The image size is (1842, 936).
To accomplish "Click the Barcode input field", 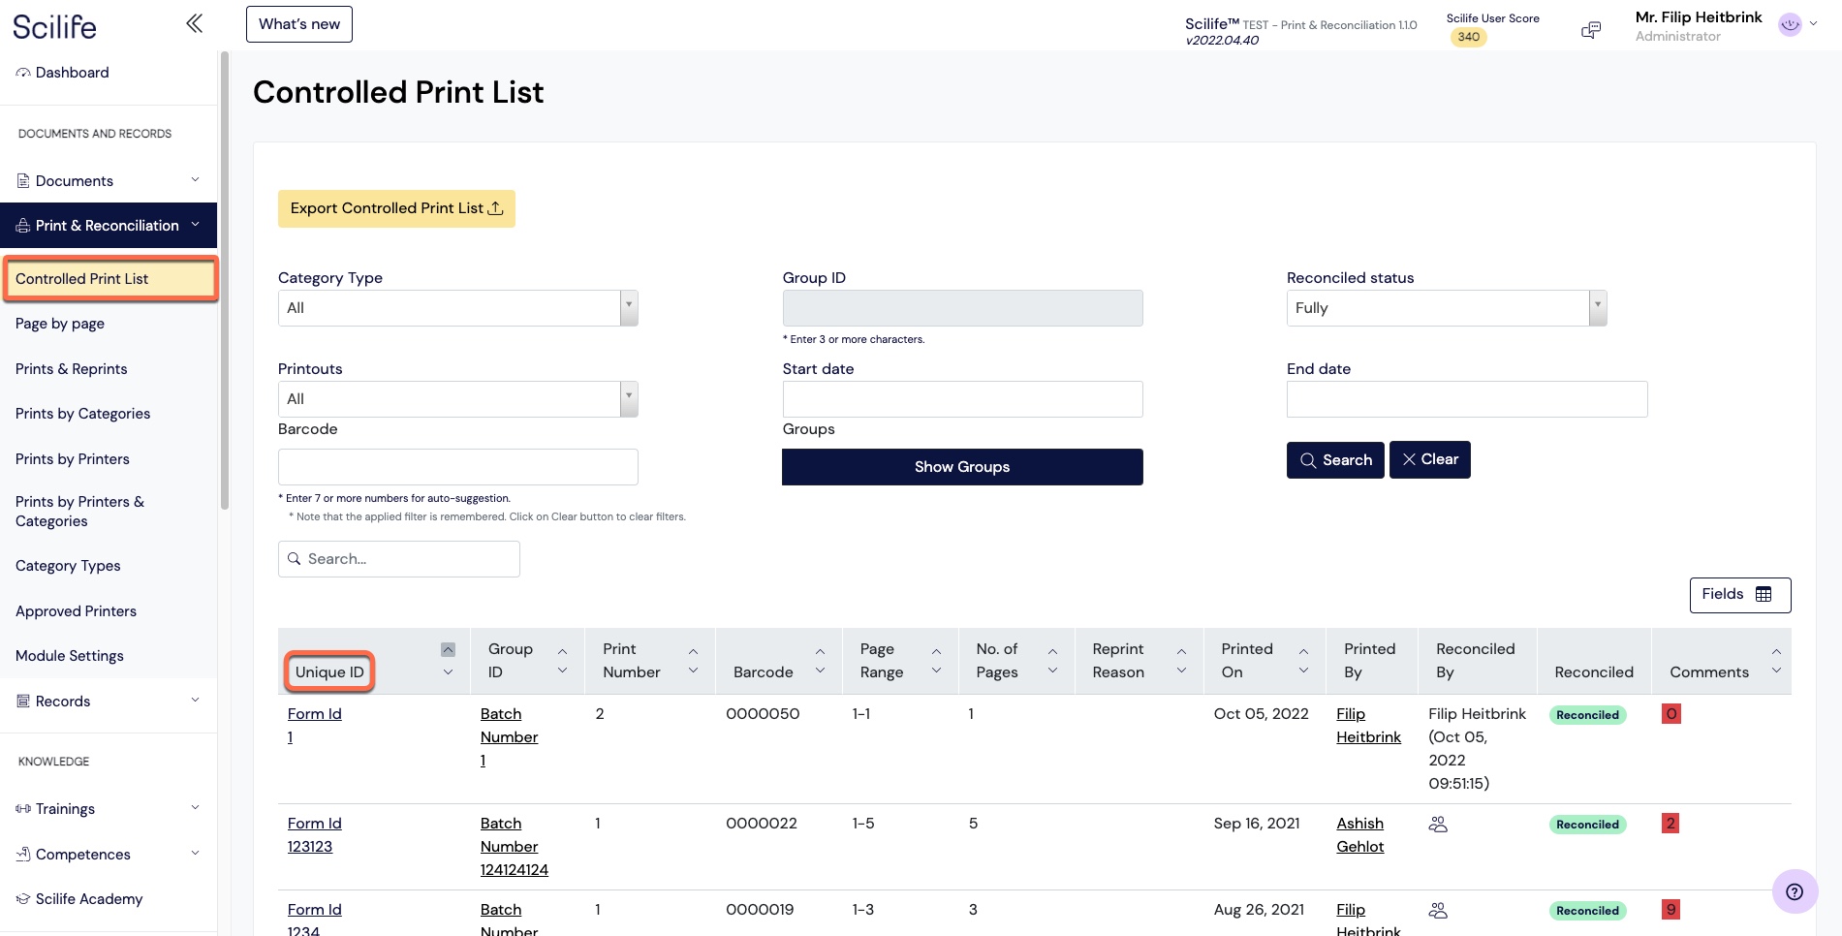I will pyautogui.click(x=457, y=467).
